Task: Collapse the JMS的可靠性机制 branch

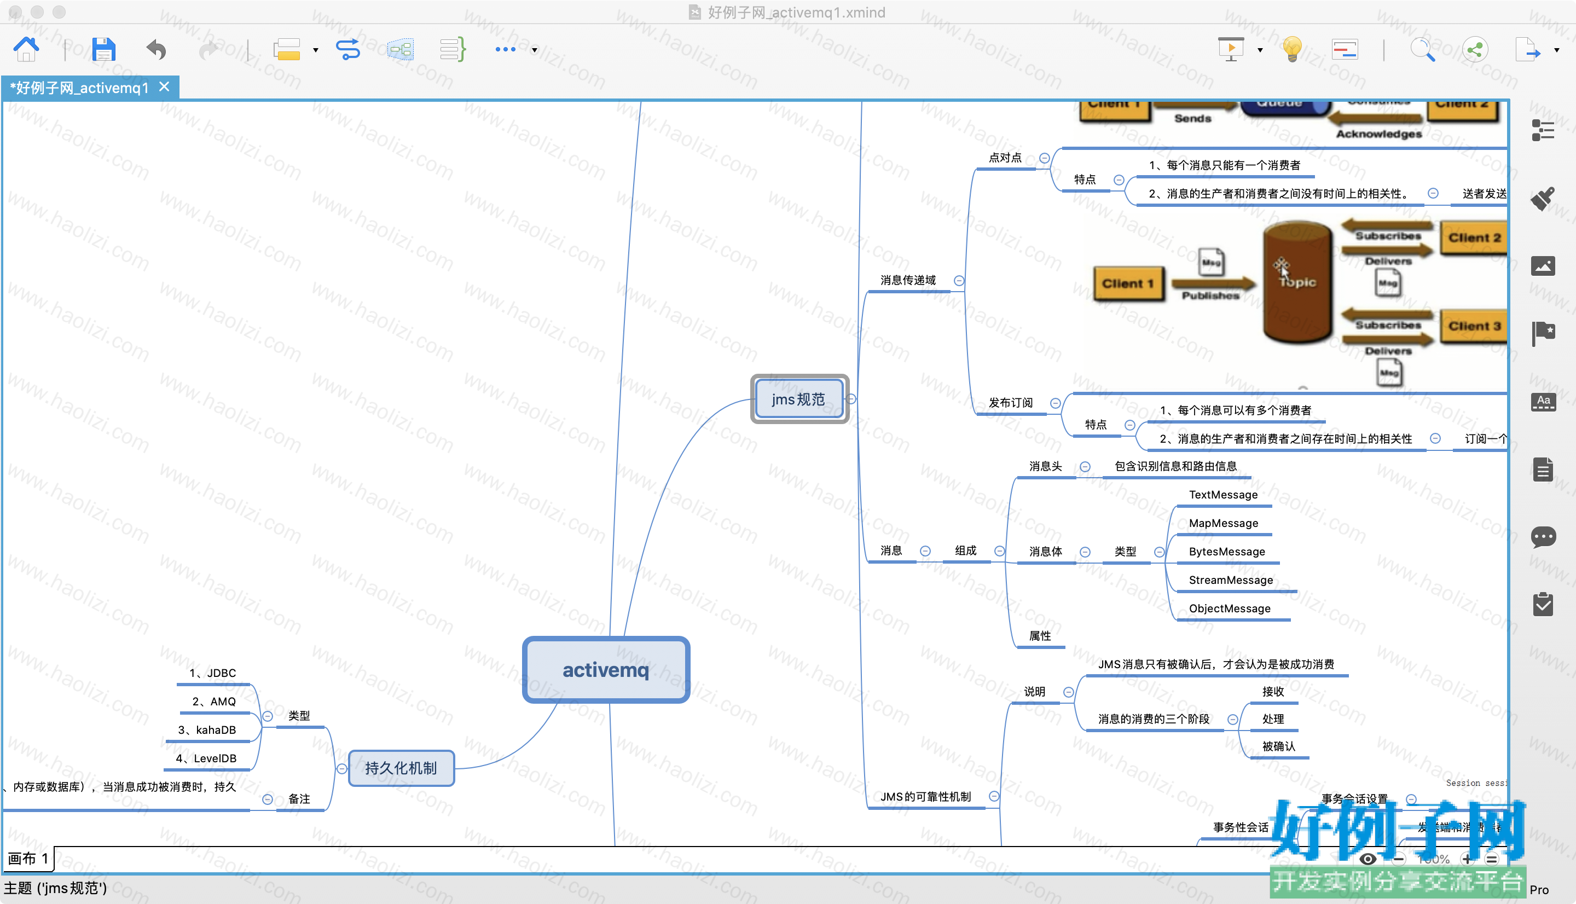Action: point(994,797)
